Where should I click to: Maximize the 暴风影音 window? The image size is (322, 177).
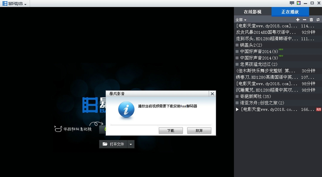[x=312, y=3]
